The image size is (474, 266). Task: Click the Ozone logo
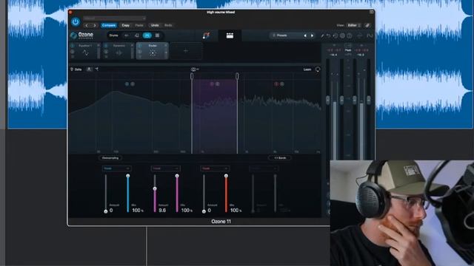[x=81, y=35]
